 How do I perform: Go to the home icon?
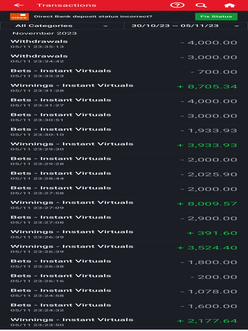coord(229,5)
